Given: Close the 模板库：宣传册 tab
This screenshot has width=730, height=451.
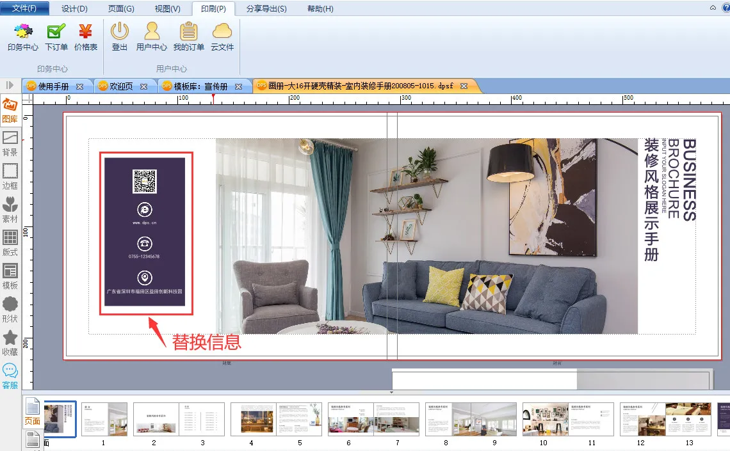Looking at the screenshot, I should tap(238, 86).
